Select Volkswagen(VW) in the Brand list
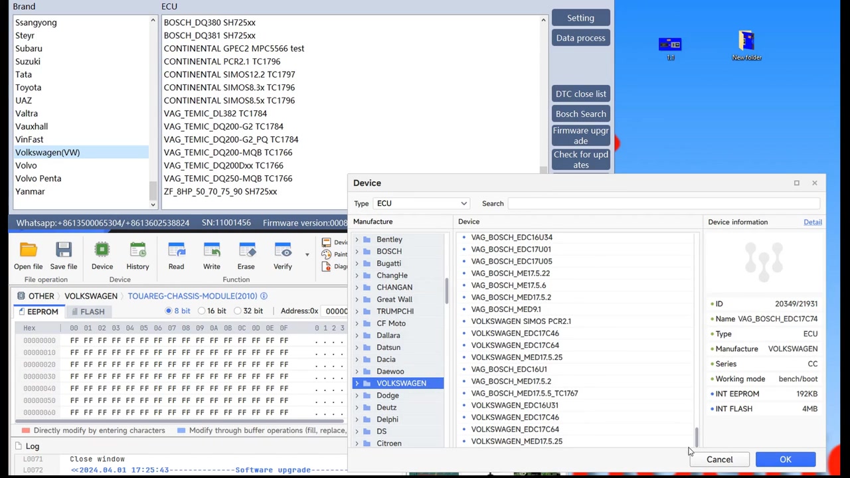Screen dimensions: 850x478 (x=82, y=153)
